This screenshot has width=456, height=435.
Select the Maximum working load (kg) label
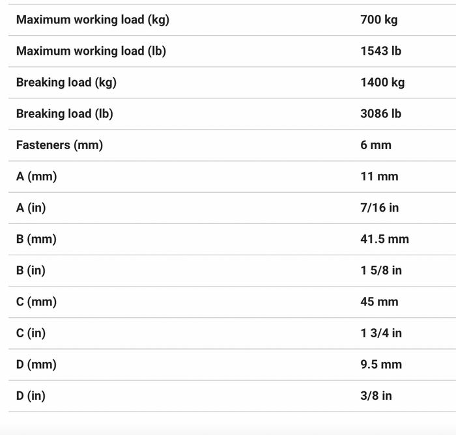pyautogui.click(x=93, y=20)
